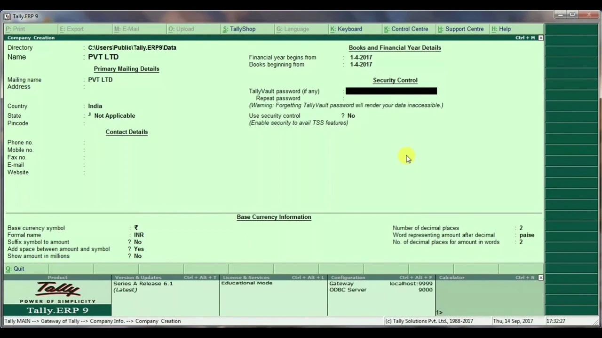Image resolution: width=602 pixels, height=338 pixels.
Task: Click the company Name field PVT LTD
Action: [103, 57]
